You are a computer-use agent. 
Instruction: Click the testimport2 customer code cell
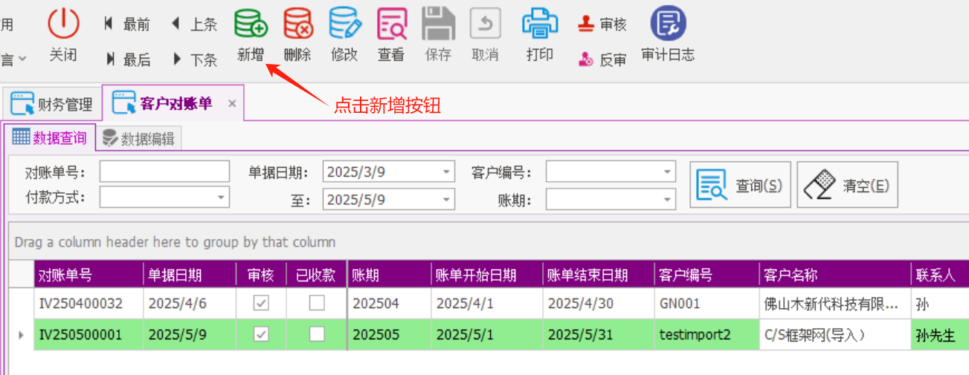point(706,335)
